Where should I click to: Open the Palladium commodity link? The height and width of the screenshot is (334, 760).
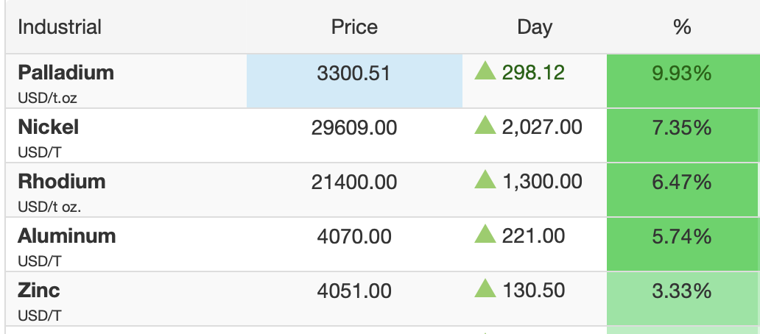[x=66, y=73]
